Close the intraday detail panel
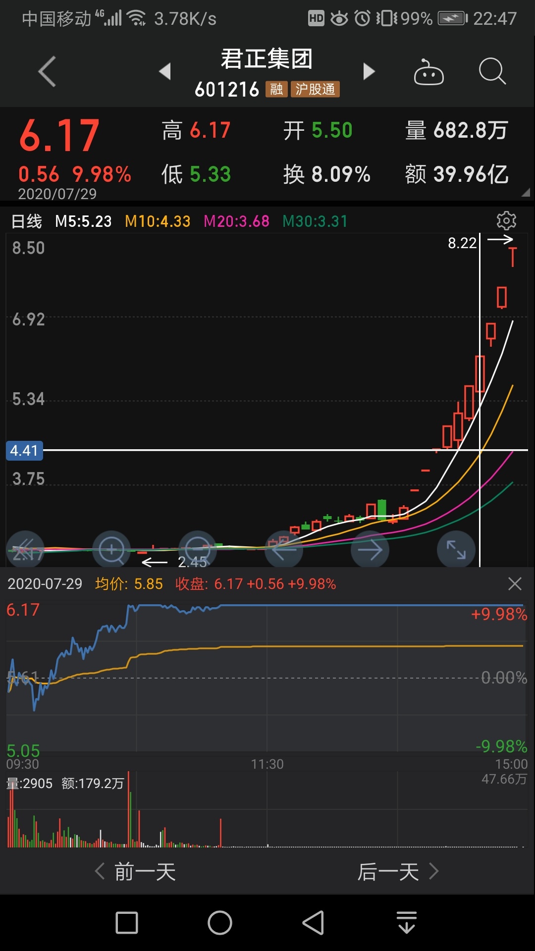The width and height of the screenshot is (535, 951). click(515, 583)
